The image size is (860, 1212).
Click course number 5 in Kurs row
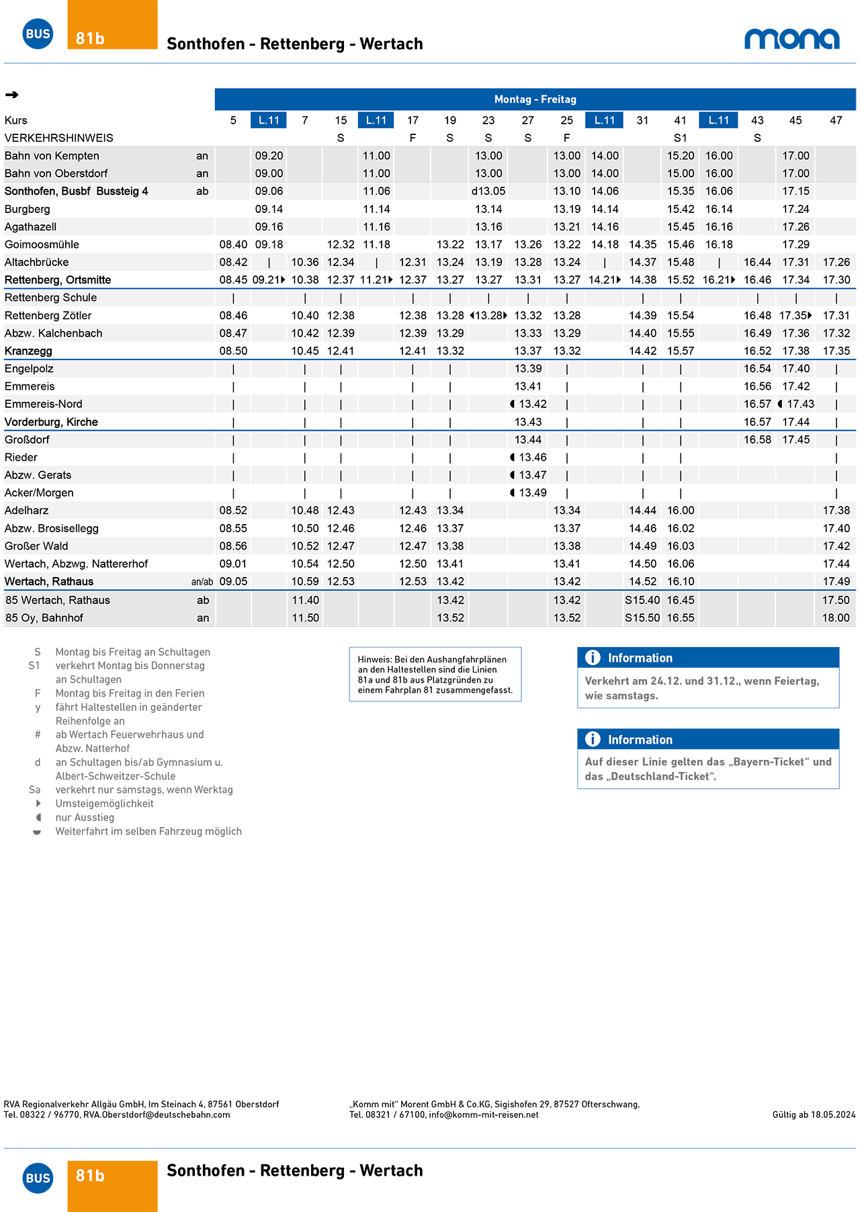(233, 120)
